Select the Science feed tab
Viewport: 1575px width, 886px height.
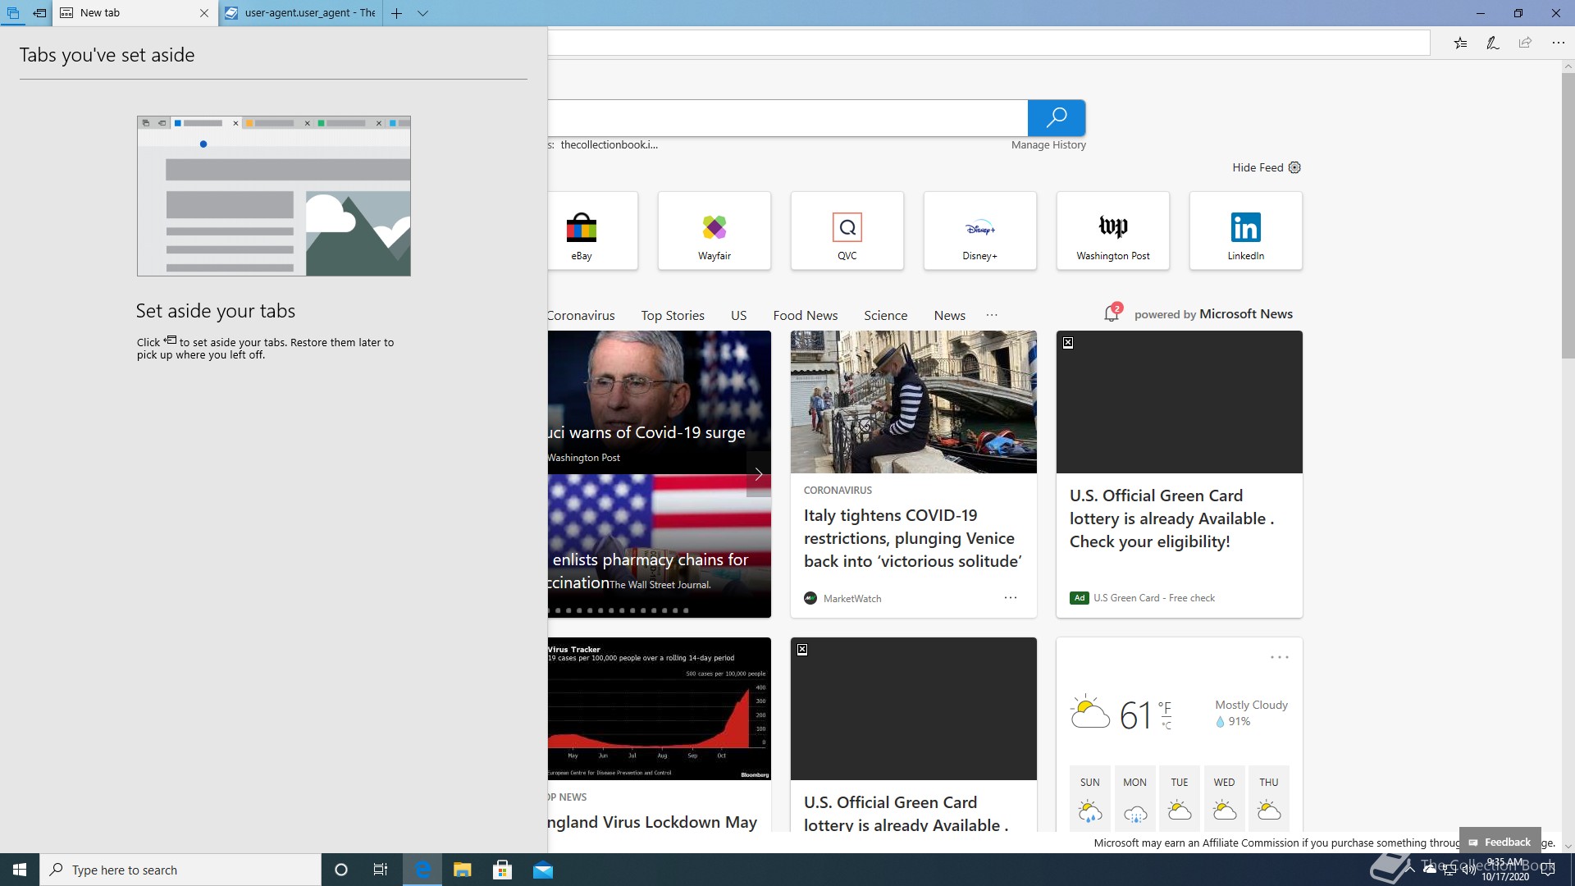[885, 316]
